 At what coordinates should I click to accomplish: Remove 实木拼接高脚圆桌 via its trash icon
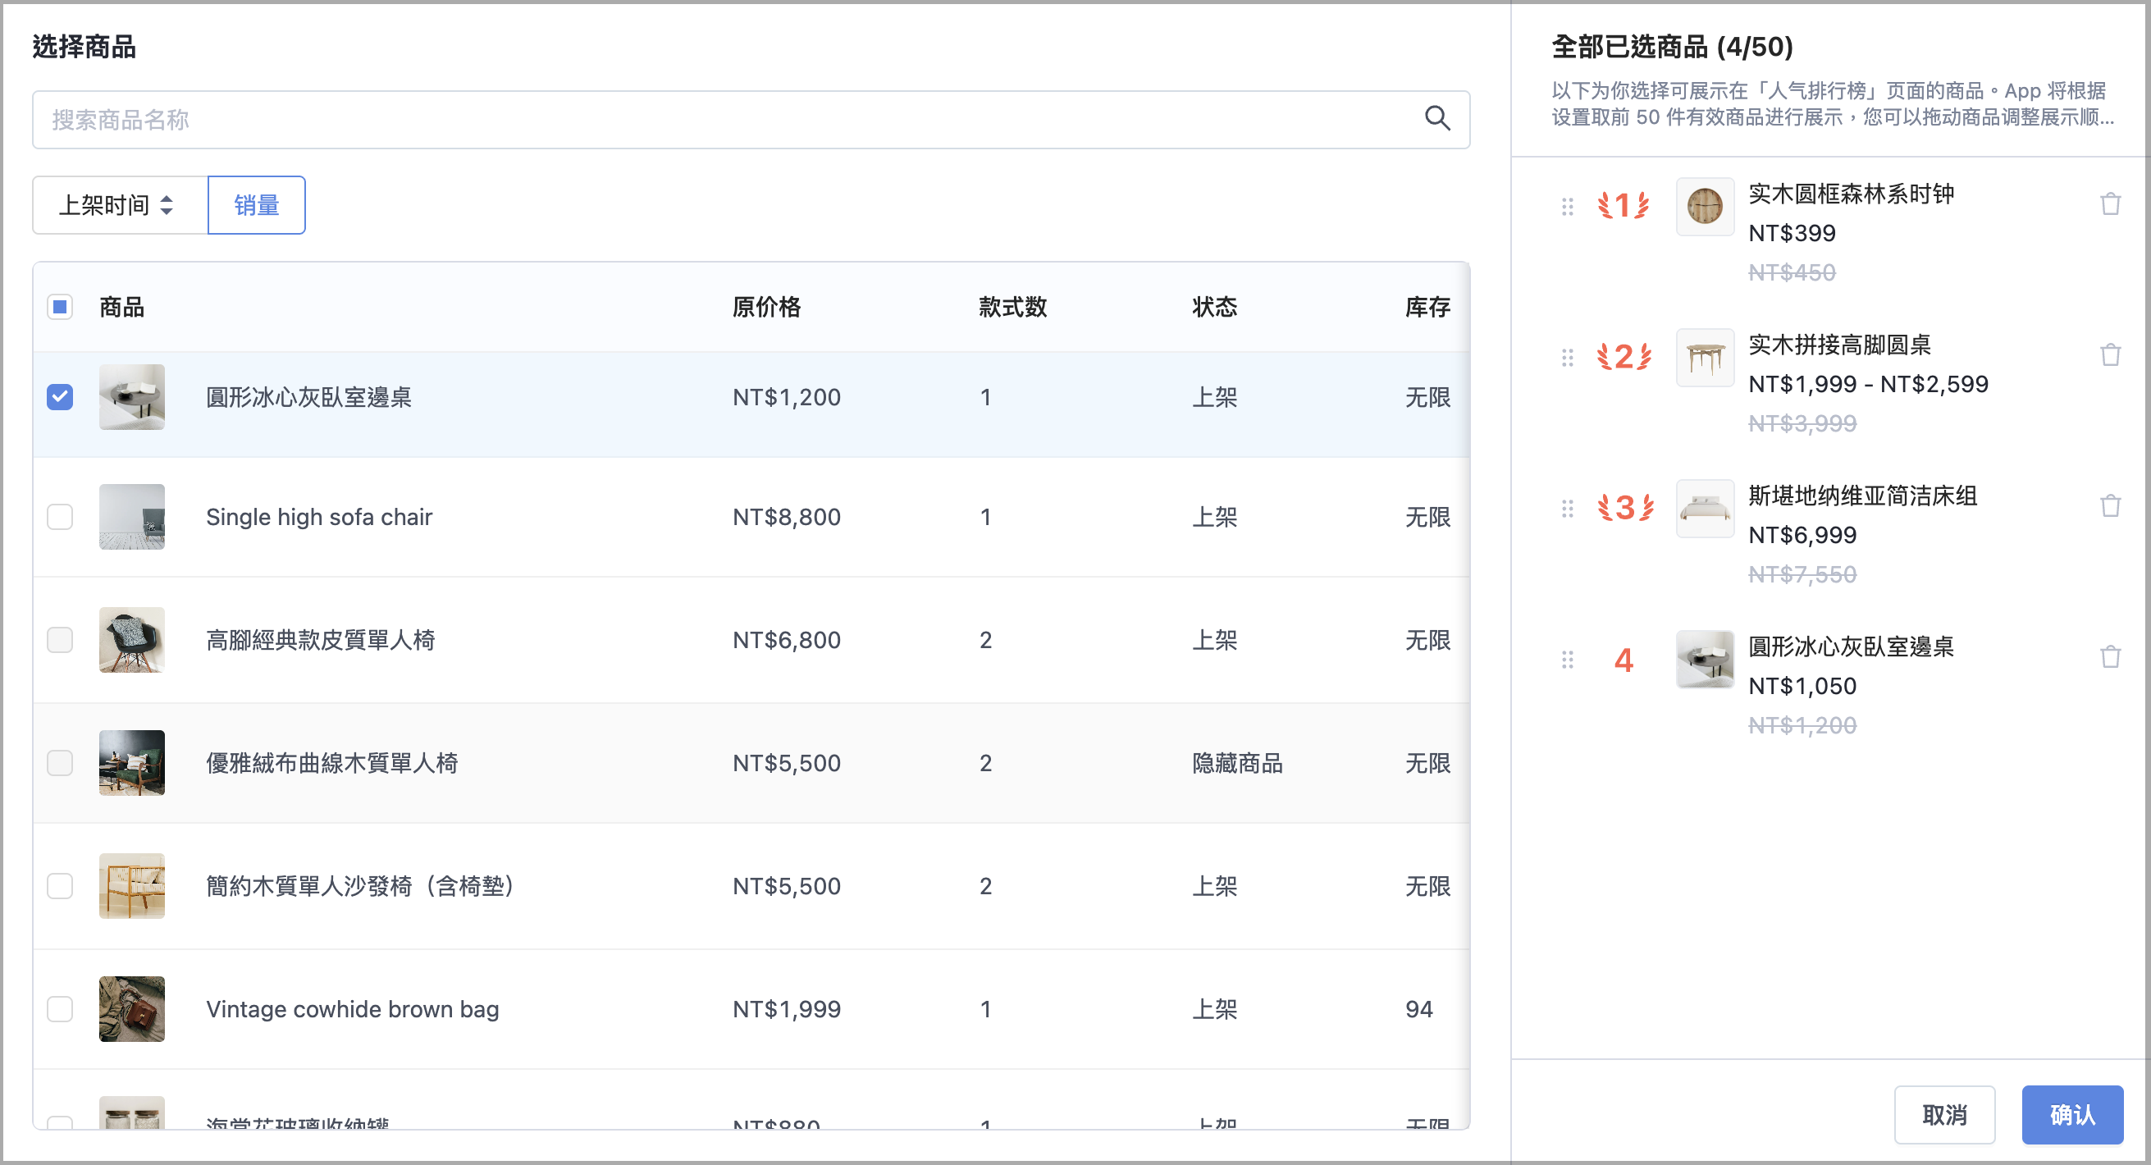[x=2110, y=356]
